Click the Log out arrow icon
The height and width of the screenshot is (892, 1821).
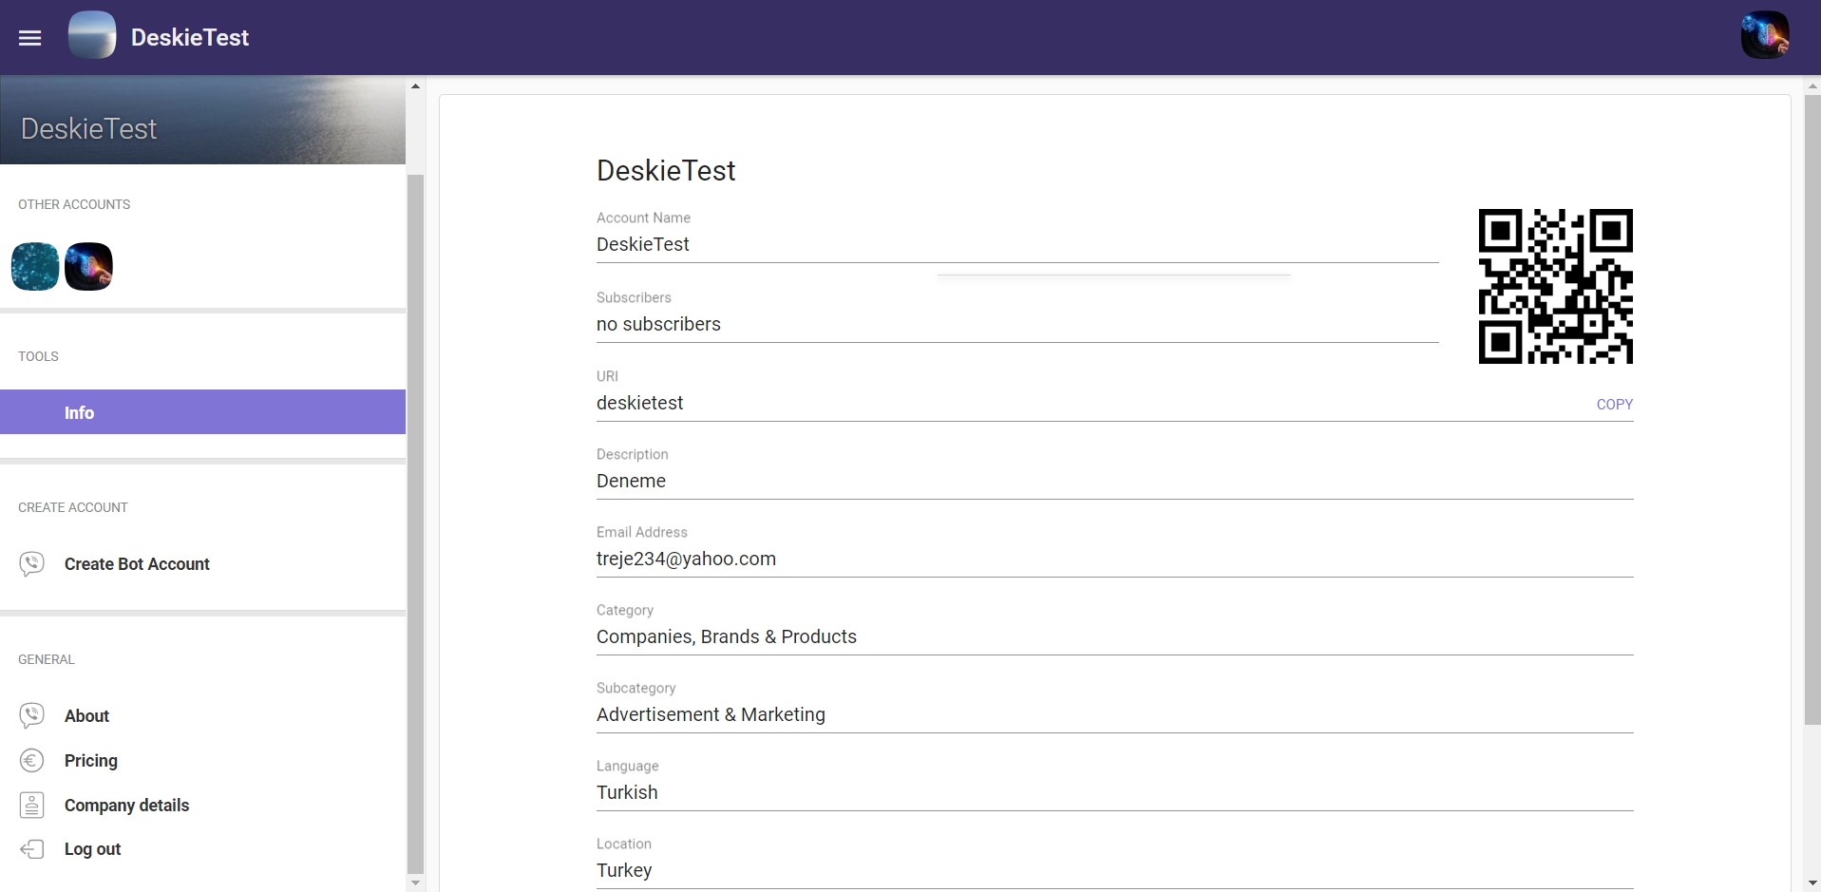(32, 849)
